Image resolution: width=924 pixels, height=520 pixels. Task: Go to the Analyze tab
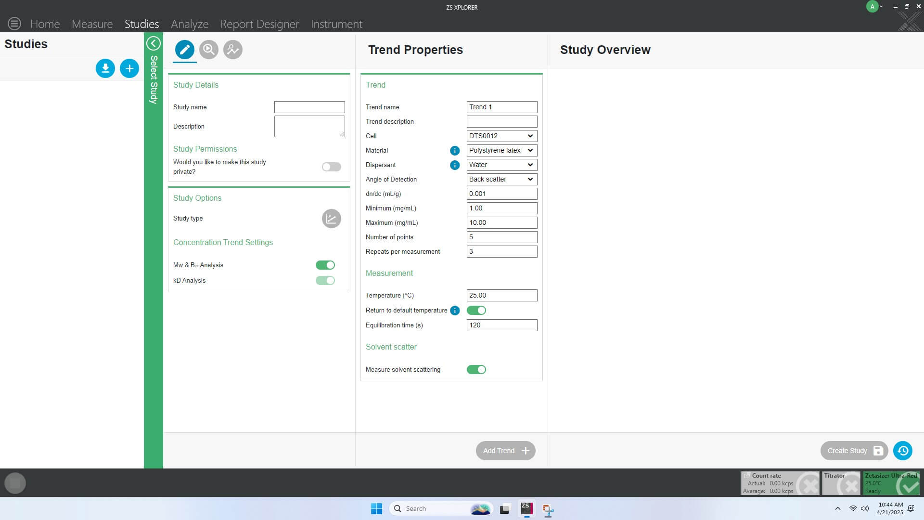coord(190,24)
